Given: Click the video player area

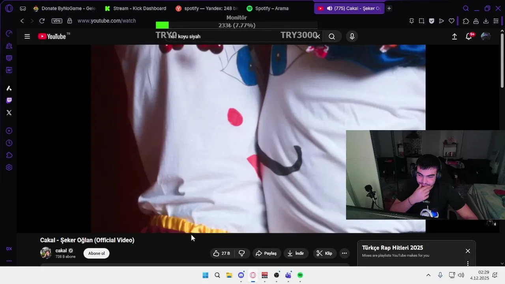Looking at the screenshot, I should [258, 138].
